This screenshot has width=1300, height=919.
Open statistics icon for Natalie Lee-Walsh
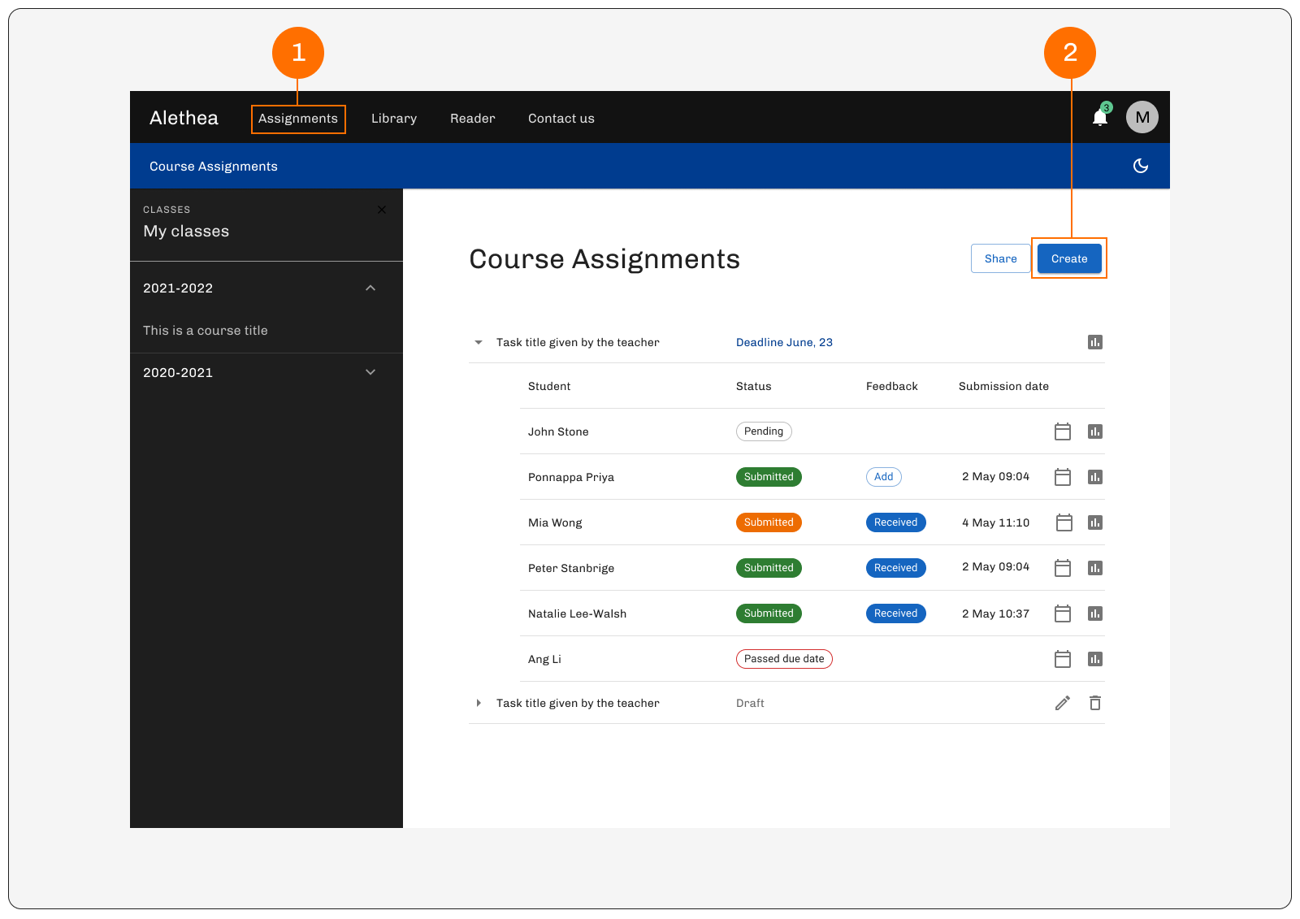(x=1095, y=613)
